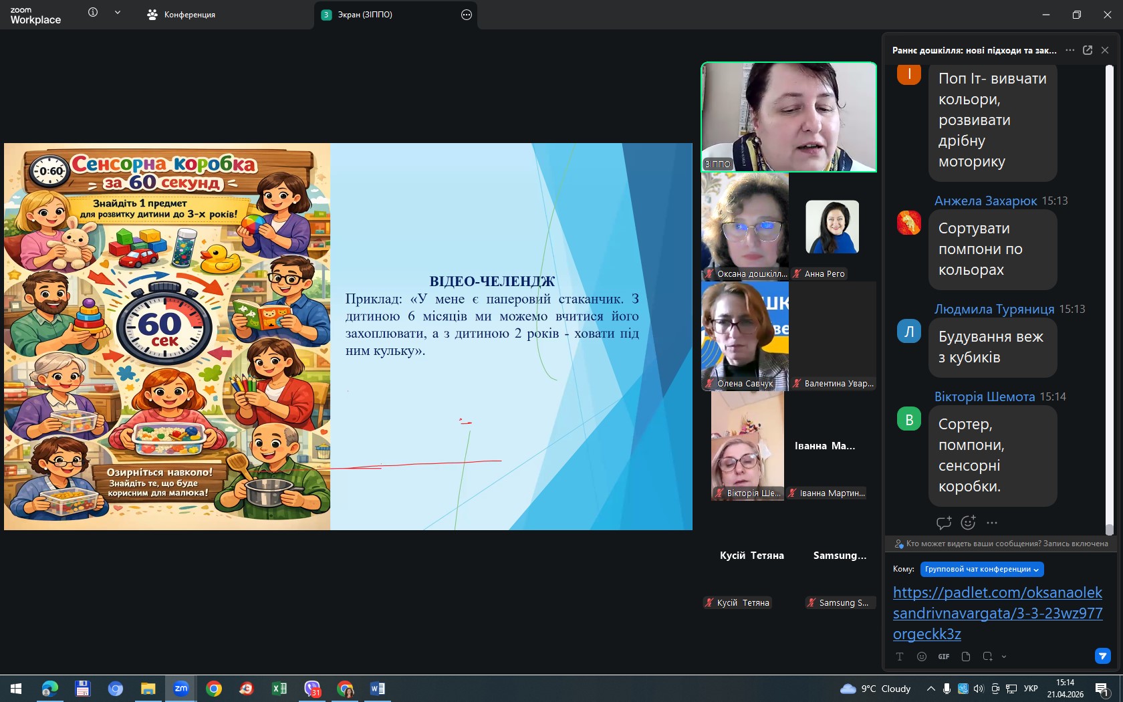Reply in thread to the last message
Viewport: 1123px width, 702px height.
943,523
